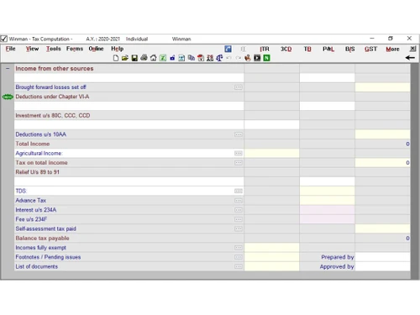The width and height of the screenshot is (420, 315).
Task: Click the TDS yellow value cell
Action: [327, 191]
